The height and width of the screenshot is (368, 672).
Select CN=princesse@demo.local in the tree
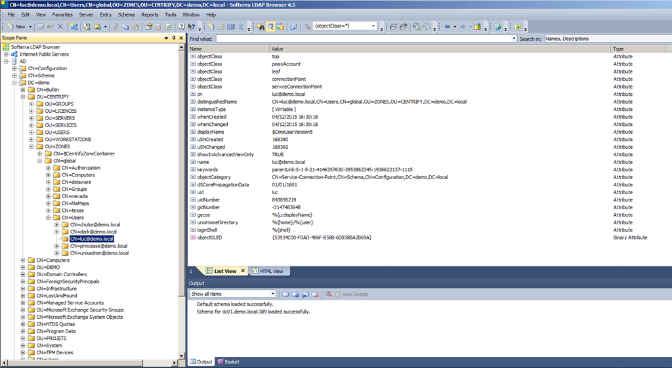click(x=98, y=246)
